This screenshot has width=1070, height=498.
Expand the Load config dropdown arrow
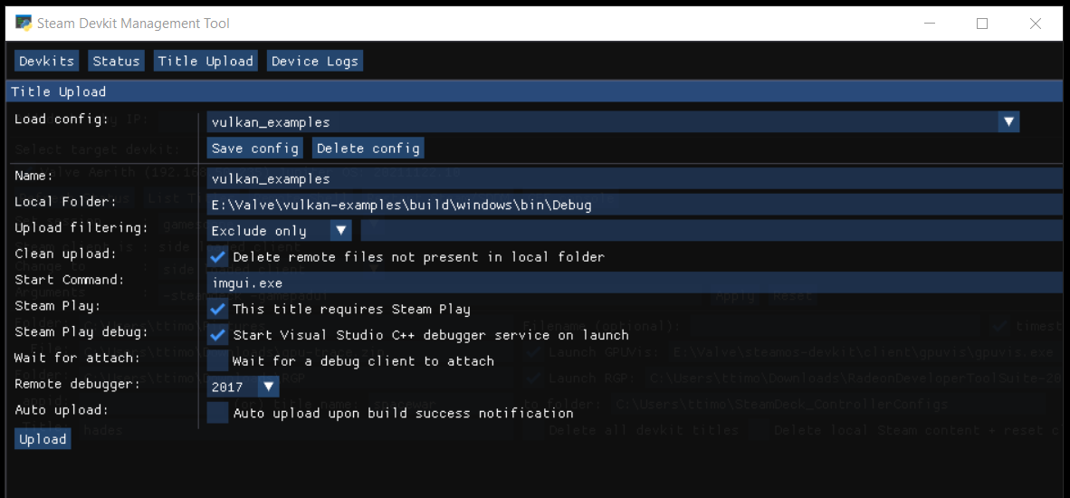click(x=1008, y=122)
